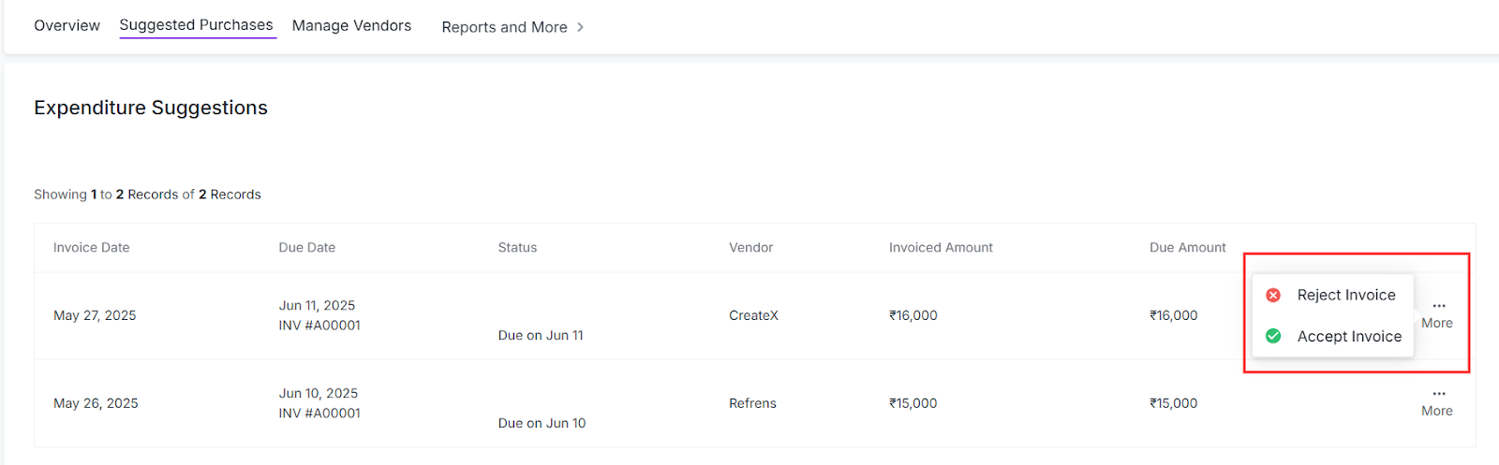Click the Invoiced Amount column header
Image resolution: width=1499 pixels, height=465 pixels.
[x=941, y=248]
